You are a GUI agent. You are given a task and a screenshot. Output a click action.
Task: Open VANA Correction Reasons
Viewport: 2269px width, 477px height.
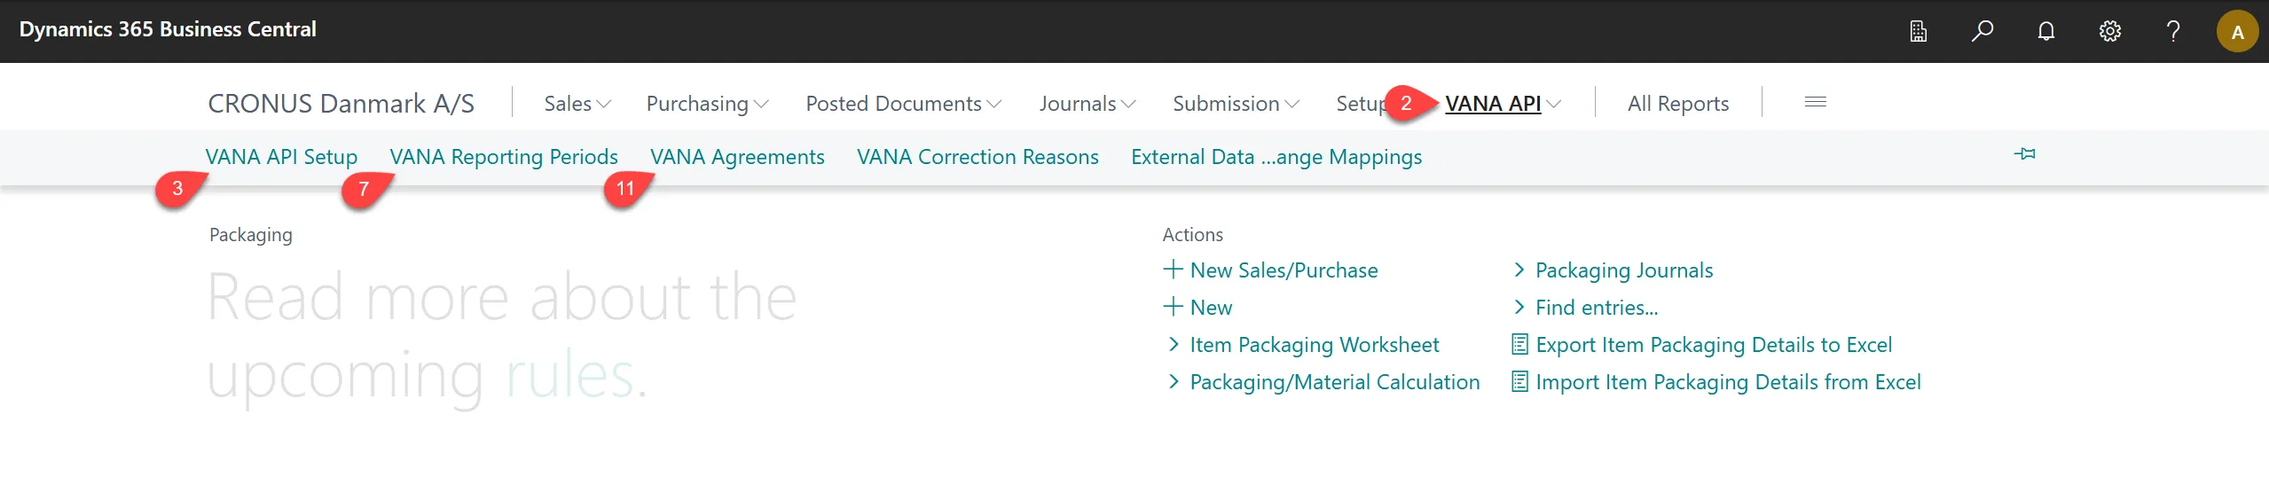(x=977, y=157)
